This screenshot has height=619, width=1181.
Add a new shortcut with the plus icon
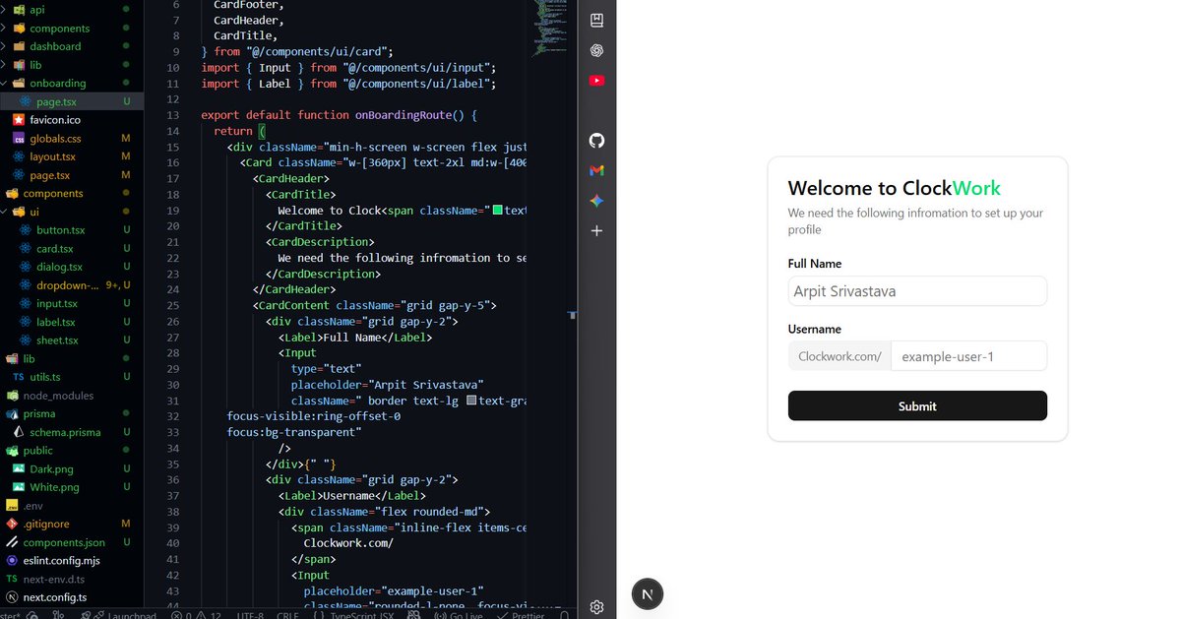click(x=596, y=230)
